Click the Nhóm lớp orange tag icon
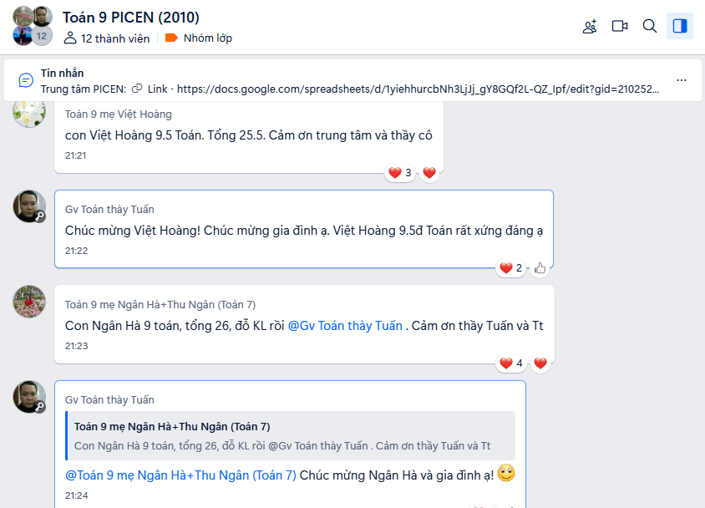 click(x=171, y=38)
